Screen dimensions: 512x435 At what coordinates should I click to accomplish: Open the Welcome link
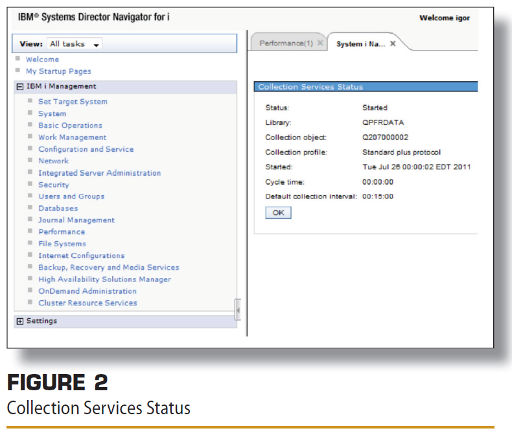pos(42,60)
